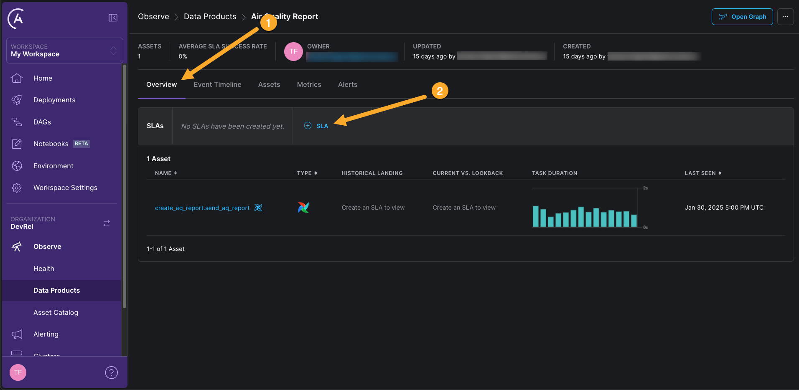The width and height of the screenshot is (799, 390).
Task: Open the DevRel organization switcher
Action: pyautogui.click(x=106, y=223)
